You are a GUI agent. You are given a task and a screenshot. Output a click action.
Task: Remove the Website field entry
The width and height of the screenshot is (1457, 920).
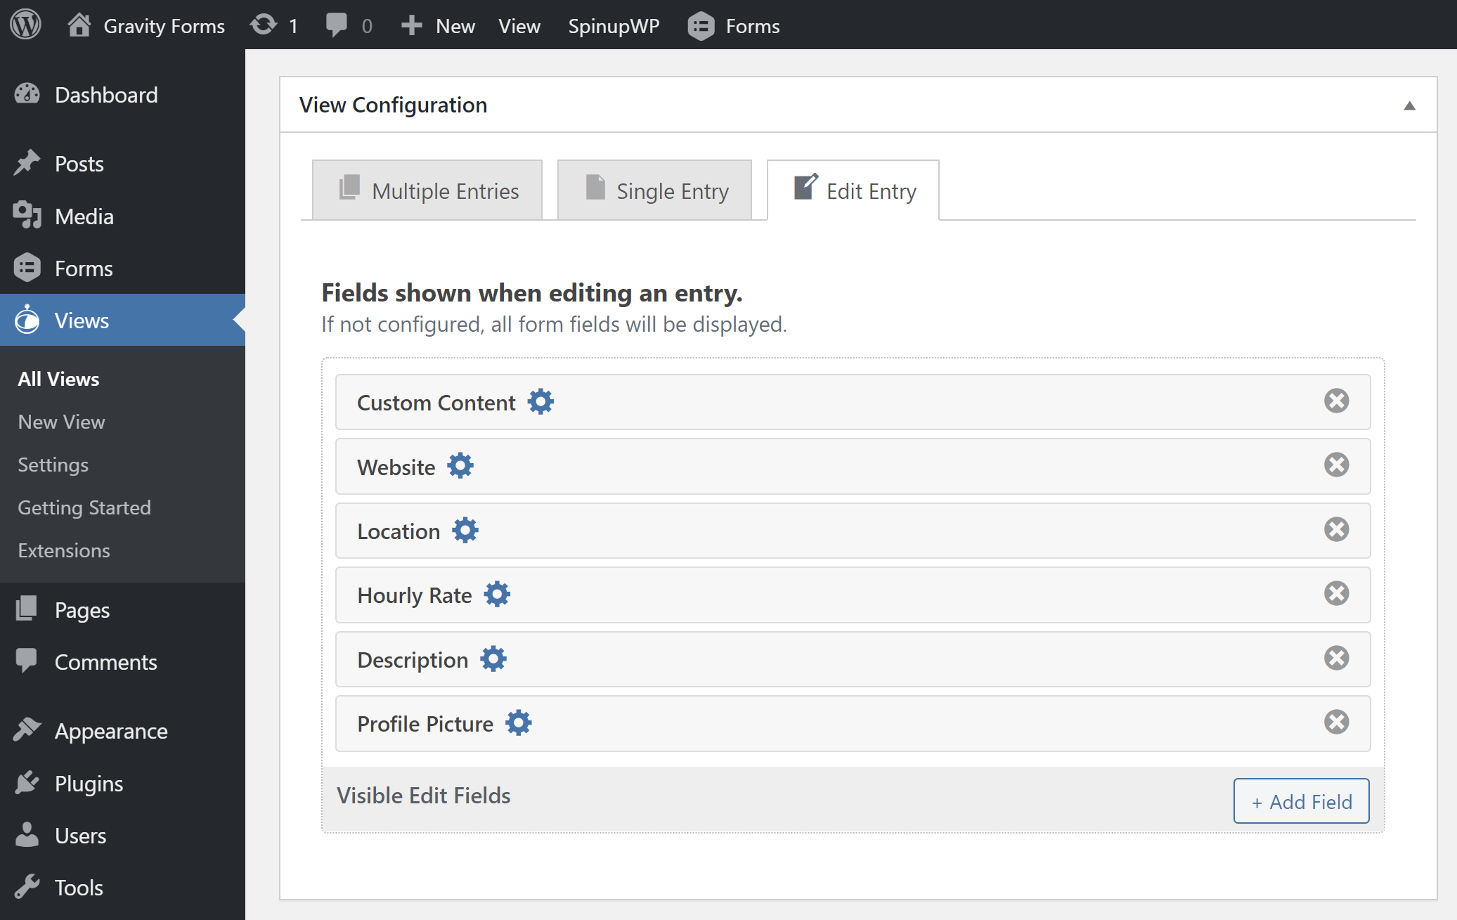coord(1338,465)
